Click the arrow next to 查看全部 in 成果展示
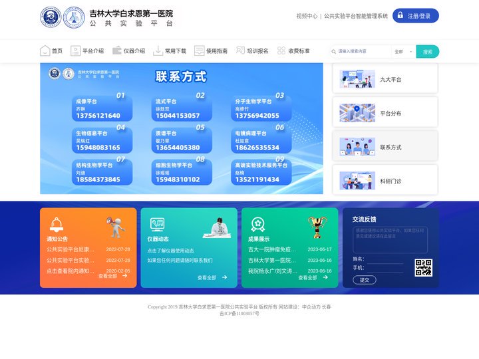 (325, 277)
